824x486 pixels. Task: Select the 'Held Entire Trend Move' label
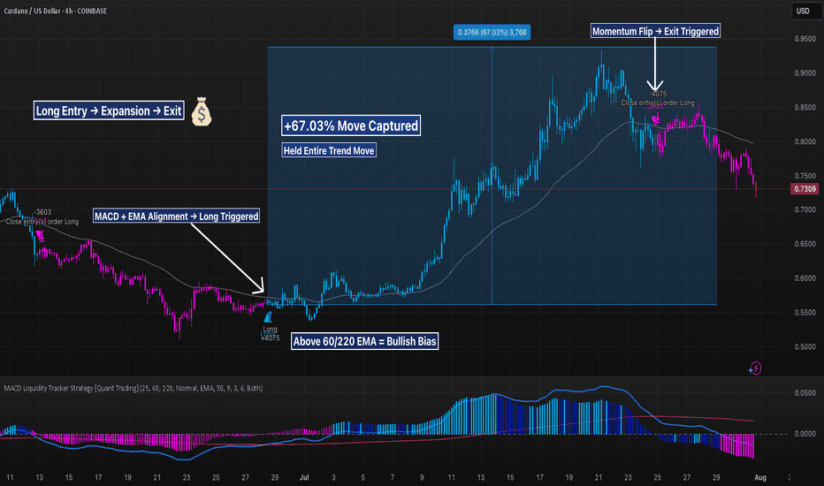[x=329, y=151]
